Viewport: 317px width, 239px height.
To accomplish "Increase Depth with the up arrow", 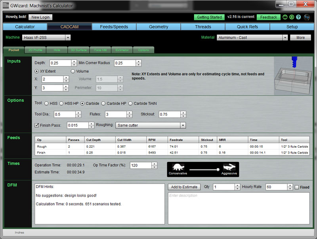I will click(x=74, y=61).
